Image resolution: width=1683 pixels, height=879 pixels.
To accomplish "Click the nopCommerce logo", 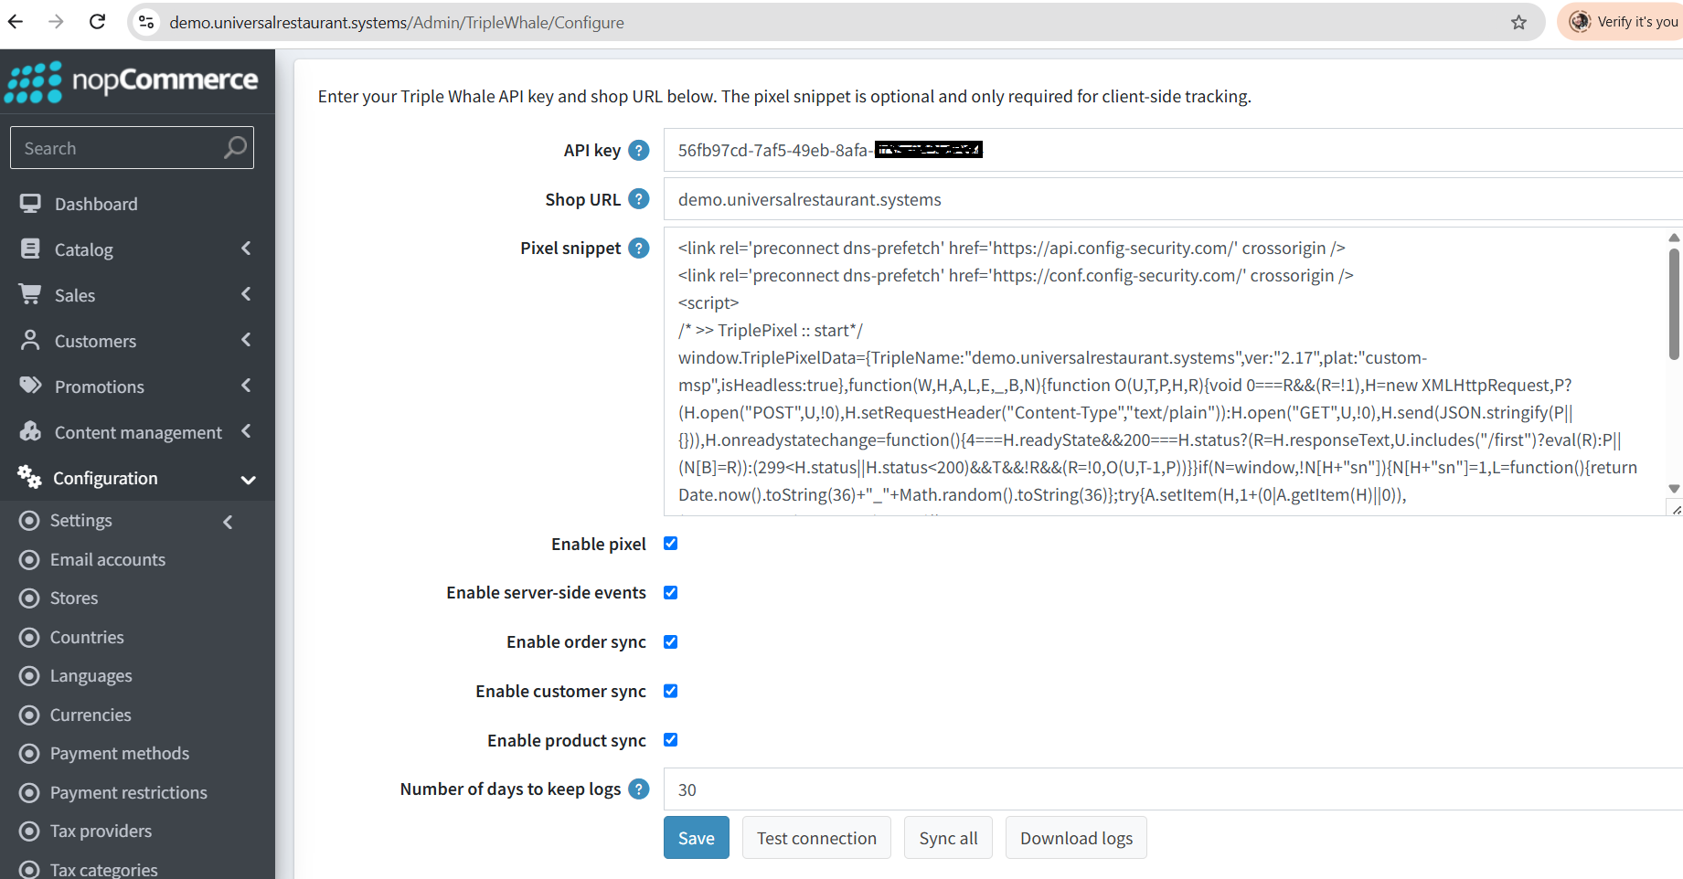I will coord(132,81).
